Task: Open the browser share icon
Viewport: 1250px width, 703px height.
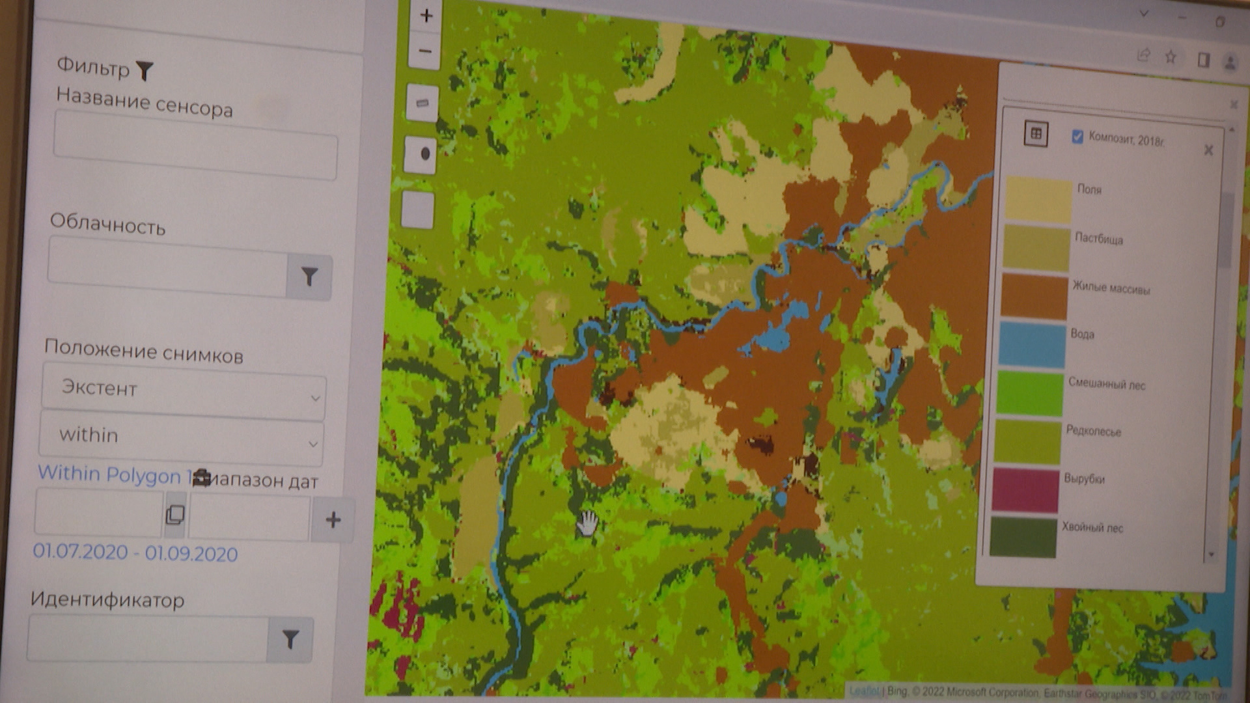Action: coord(1143,55)
